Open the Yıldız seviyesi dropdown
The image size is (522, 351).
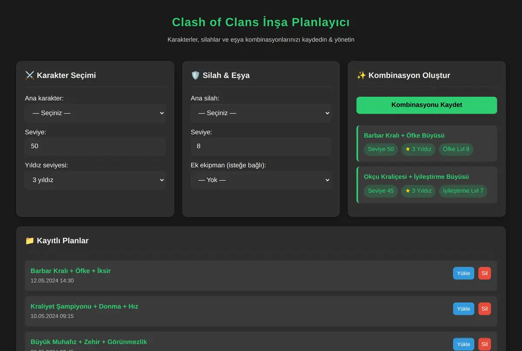click(95, 180)
